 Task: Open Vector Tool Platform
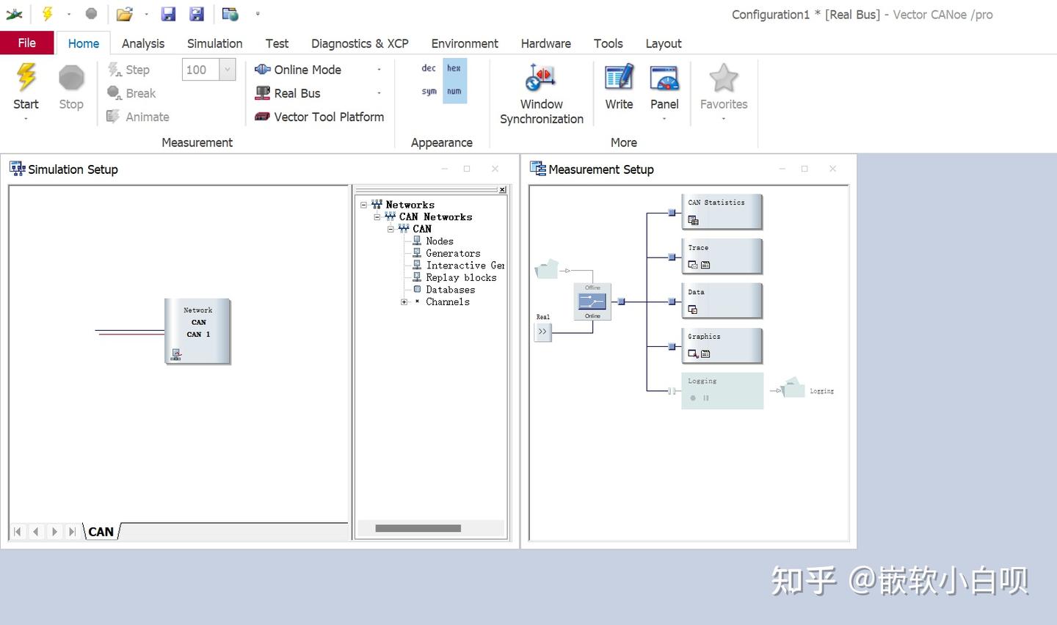click(x=319, y=117)
